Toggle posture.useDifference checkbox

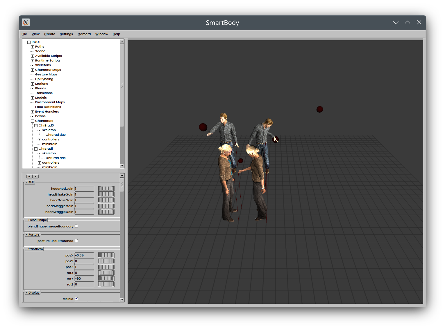pos(76,241)
